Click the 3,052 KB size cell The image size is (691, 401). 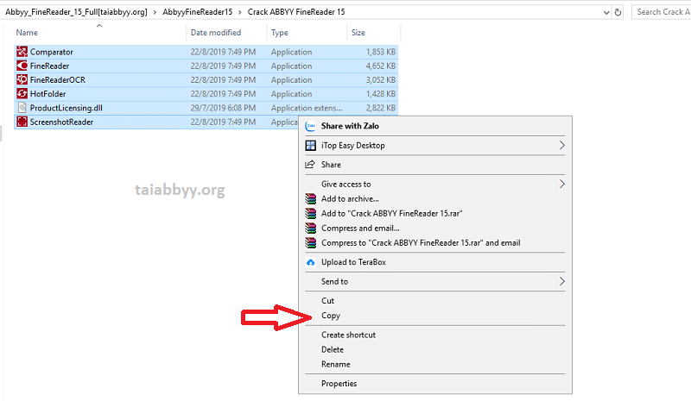(381, 80)
